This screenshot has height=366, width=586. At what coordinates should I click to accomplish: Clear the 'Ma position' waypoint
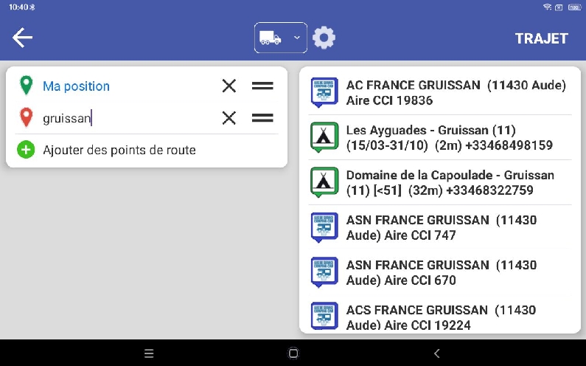tap(229, 86)
